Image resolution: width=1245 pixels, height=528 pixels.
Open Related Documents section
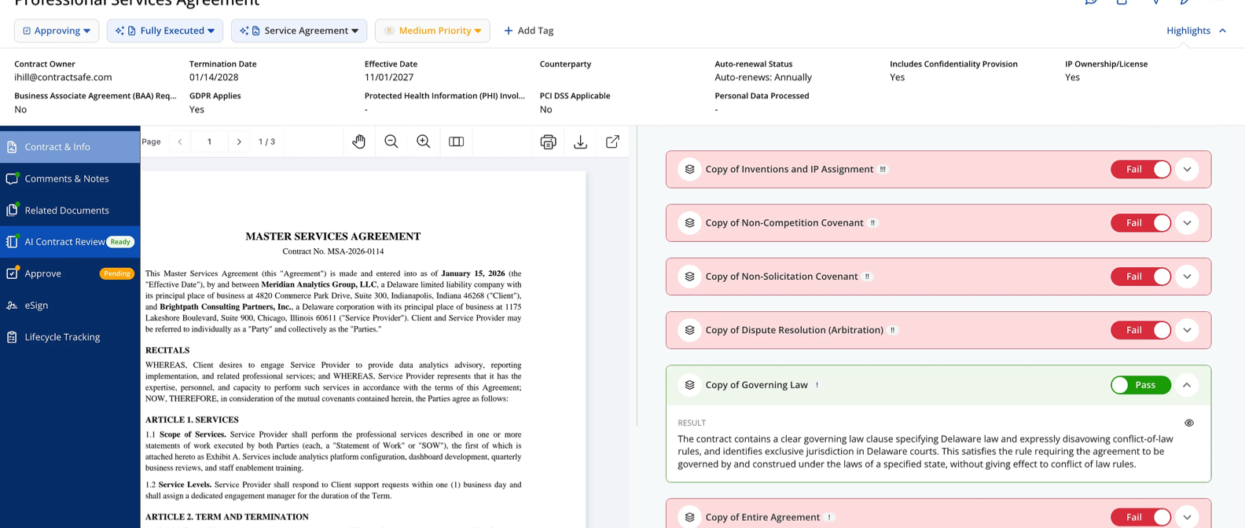(70, 211)
